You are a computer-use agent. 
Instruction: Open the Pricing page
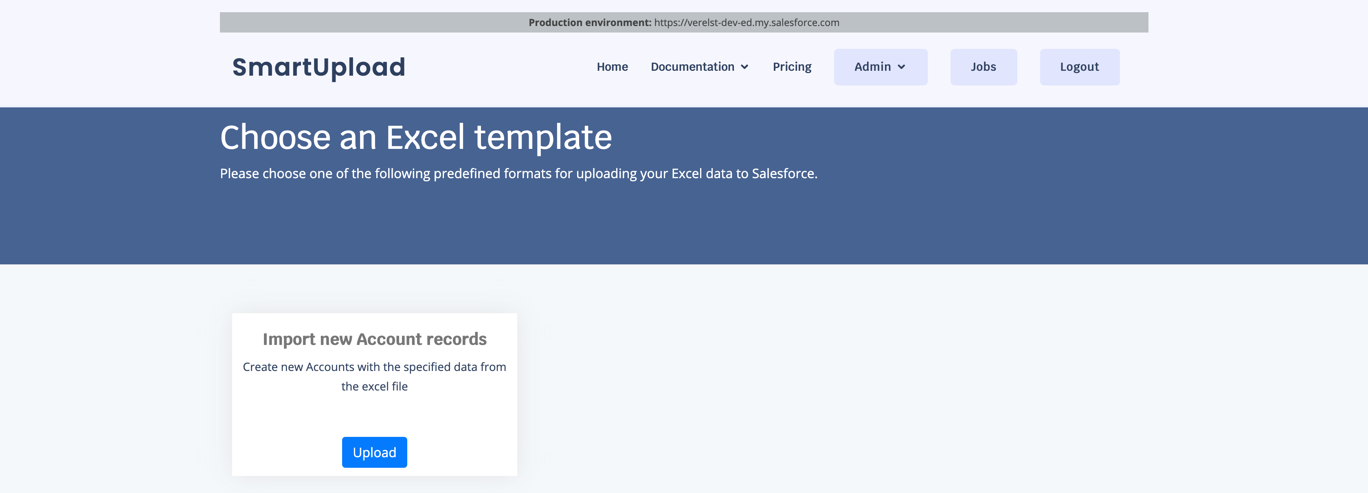(x=791, y=67)
